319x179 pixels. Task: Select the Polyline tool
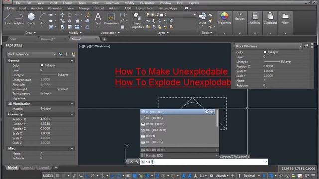click(19, 19)
